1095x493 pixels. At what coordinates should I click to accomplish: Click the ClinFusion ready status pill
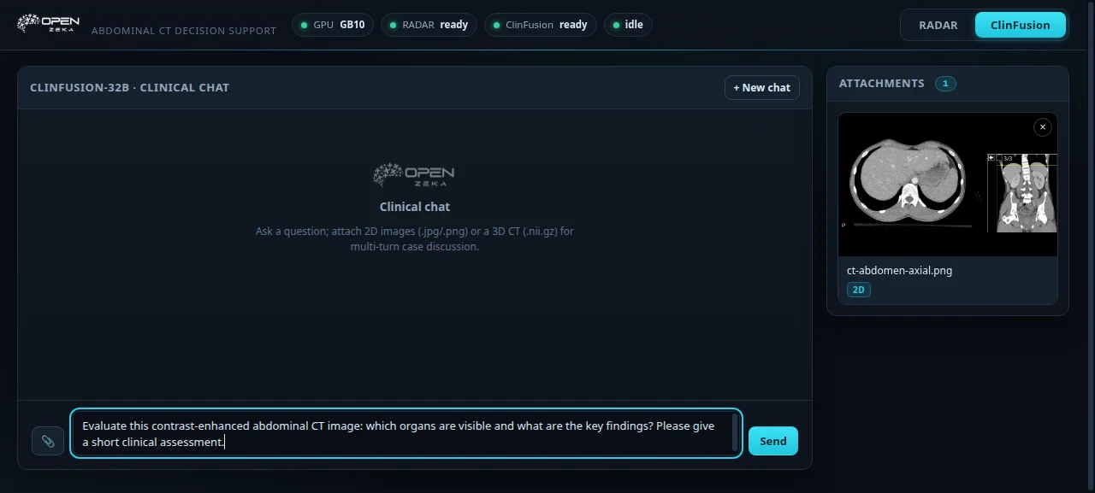click(x=541, y=25)
